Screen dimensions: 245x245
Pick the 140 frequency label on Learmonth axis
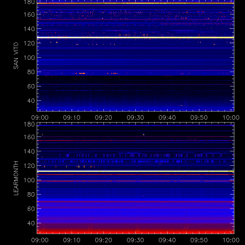coord(29,151)
